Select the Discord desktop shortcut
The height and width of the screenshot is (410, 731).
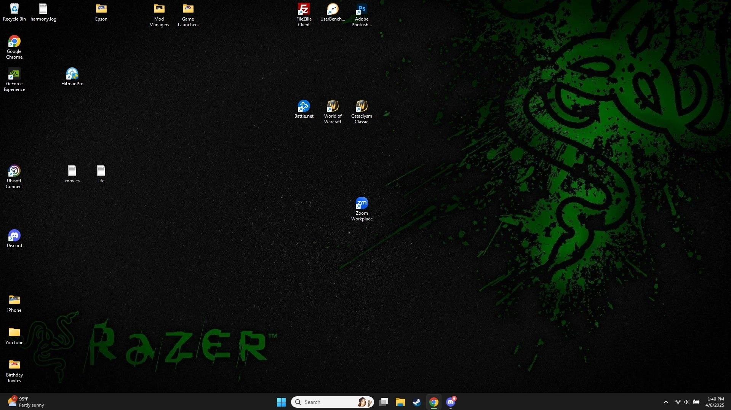pyautogui.click(x=14, y=239)
